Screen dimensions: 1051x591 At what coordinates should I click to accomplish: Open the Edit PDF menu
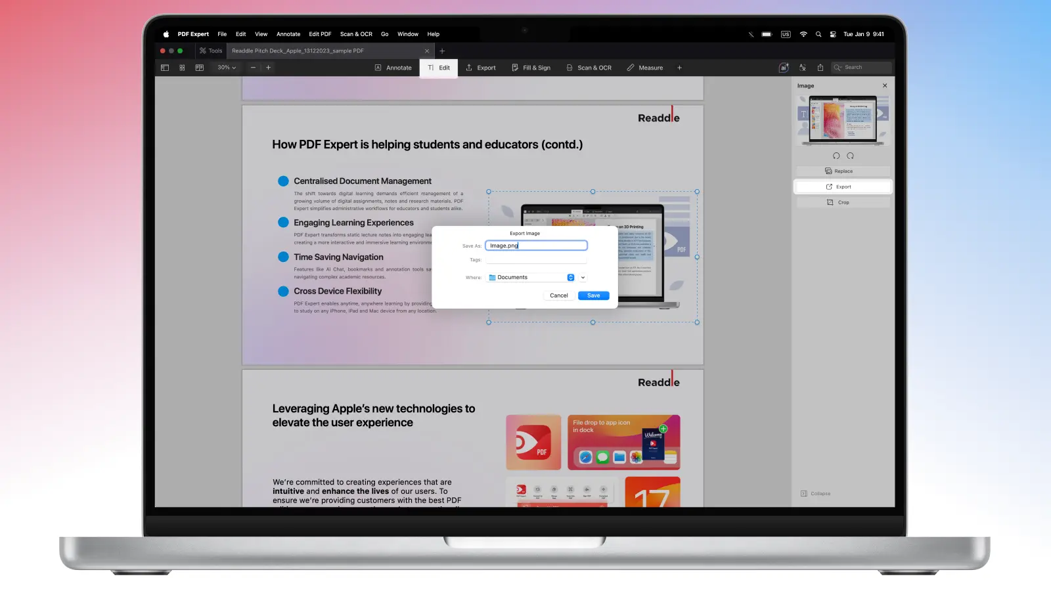[320, 34]
